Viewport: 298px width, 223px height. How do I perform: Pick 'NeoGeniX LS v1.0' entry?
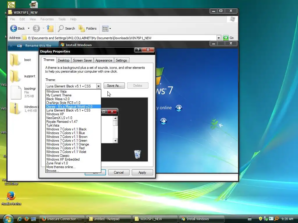(x=73, y=118)
